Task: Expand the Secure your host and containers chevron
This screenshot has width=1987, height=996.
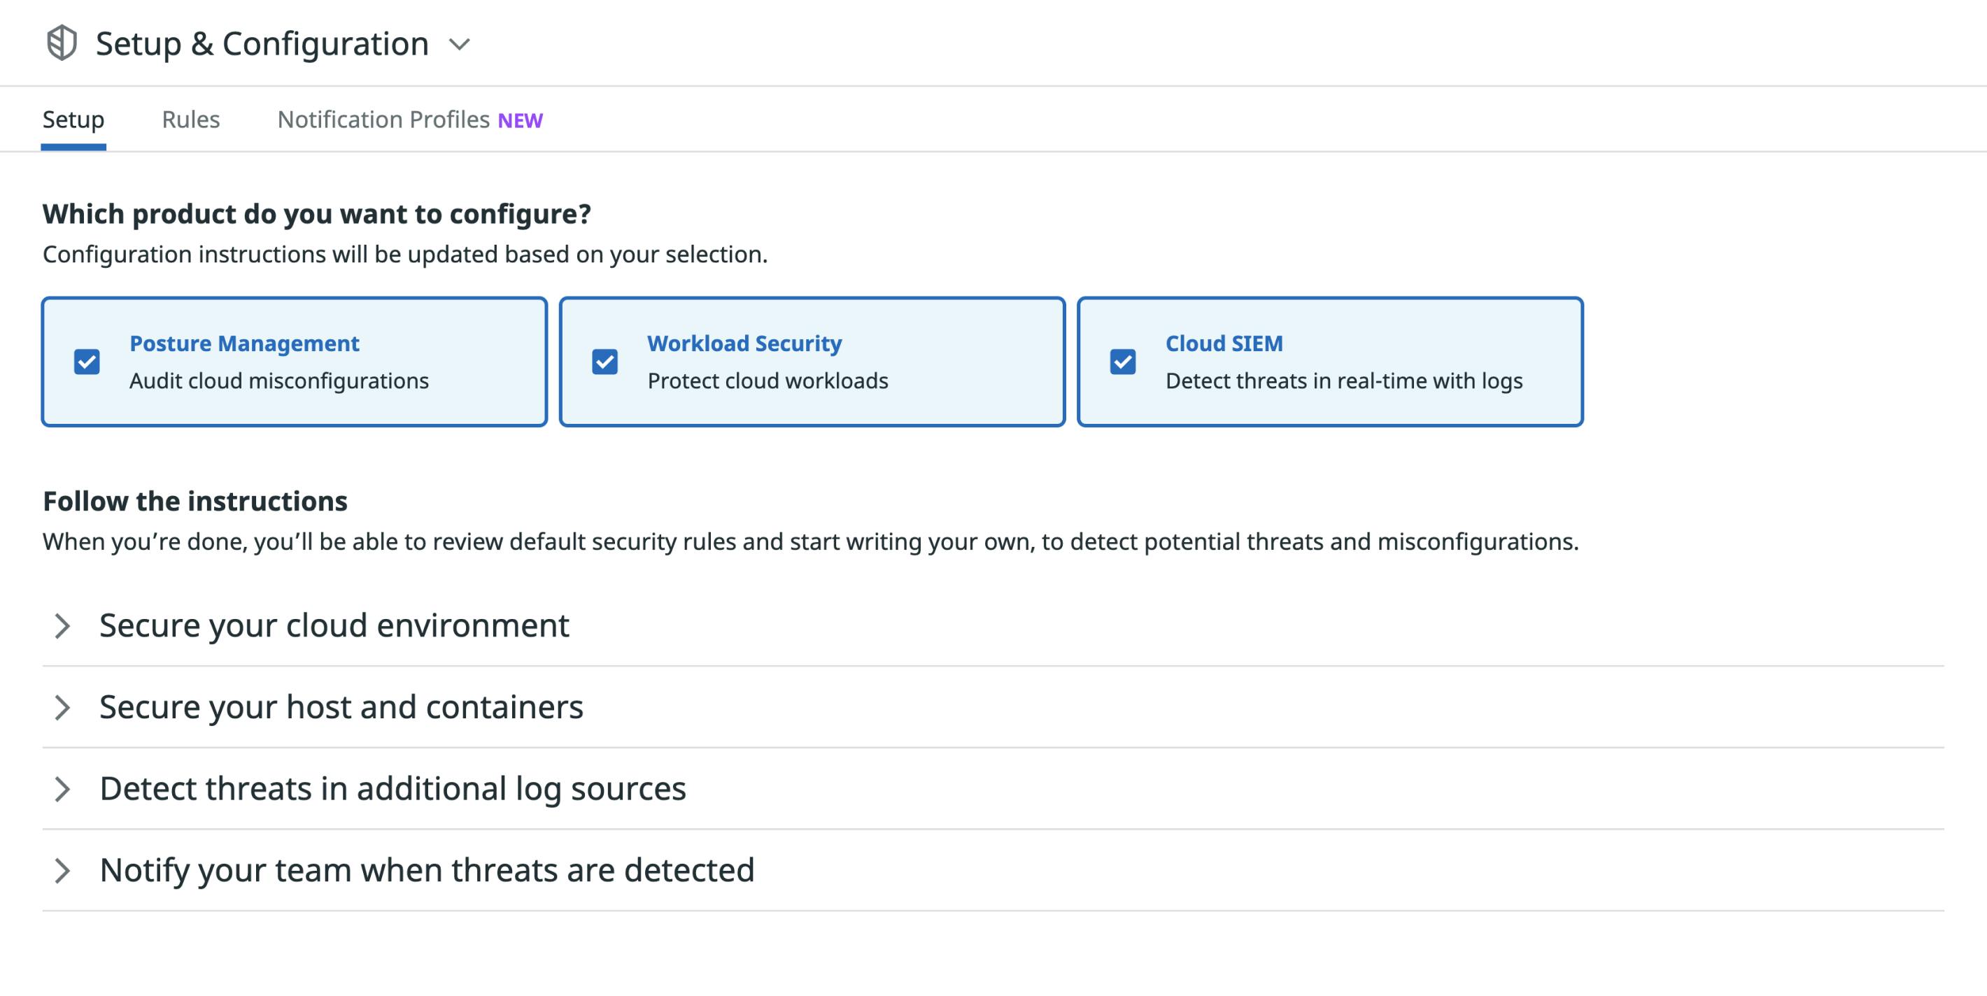Action: pos(62,707)
